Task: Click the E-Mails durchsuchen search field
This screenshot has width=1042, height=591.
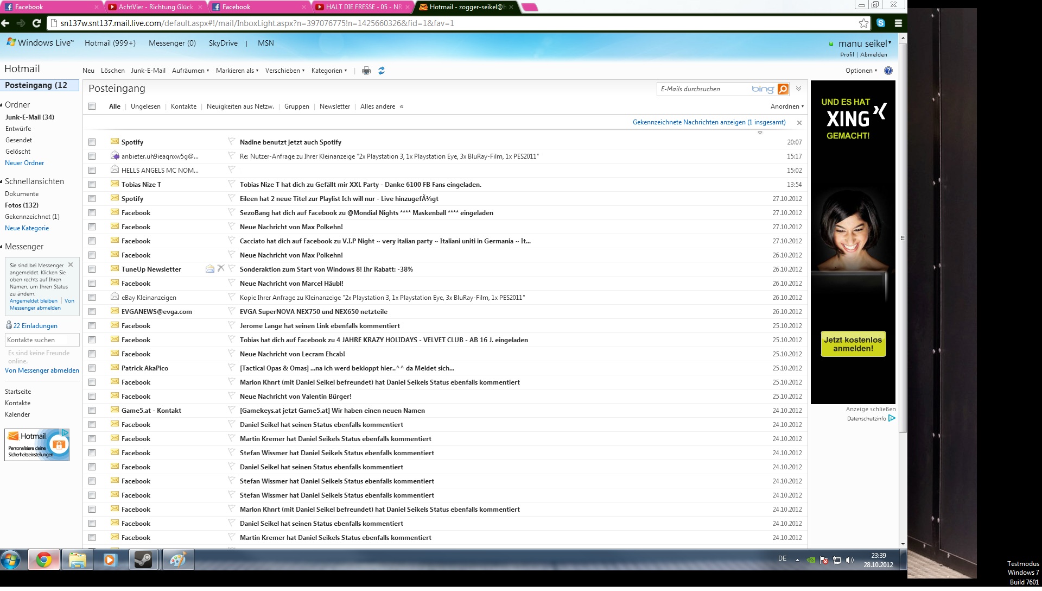Action: pyautogui.click(x=703, y=89)
